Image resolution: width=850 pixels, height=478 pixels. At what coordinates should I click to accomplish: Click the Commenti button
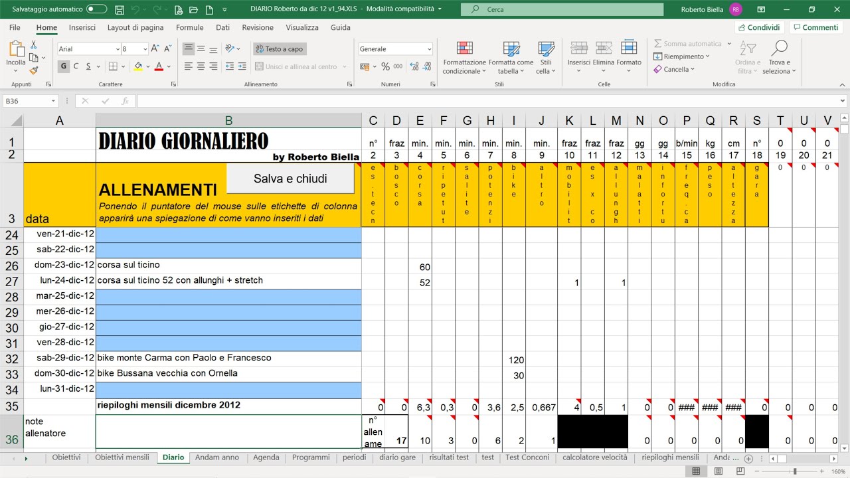tap(815, 27)
